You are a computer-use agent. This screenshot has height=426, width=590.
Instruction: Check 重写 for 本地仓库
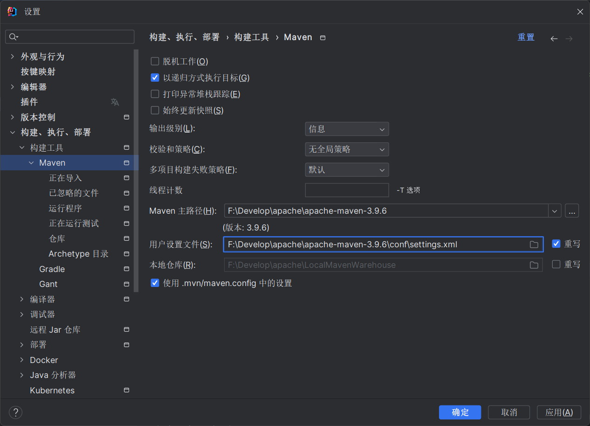556,264
